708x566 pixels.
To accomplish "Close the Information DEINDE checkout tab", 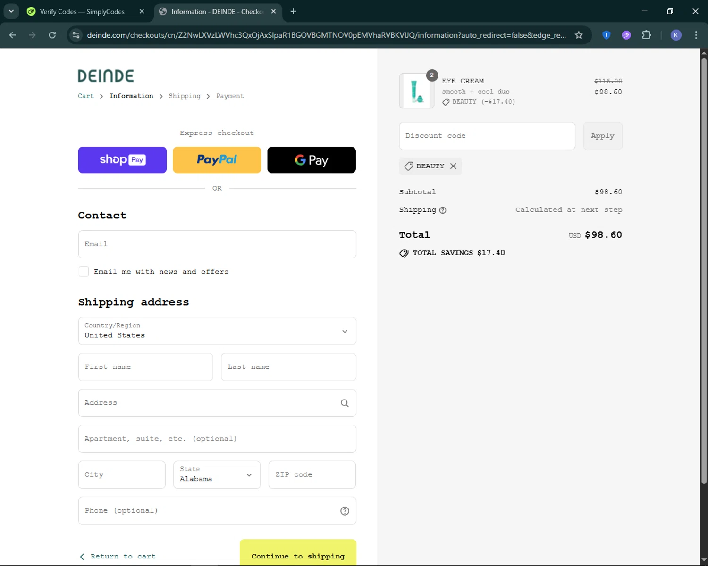I will pos(273,11).
